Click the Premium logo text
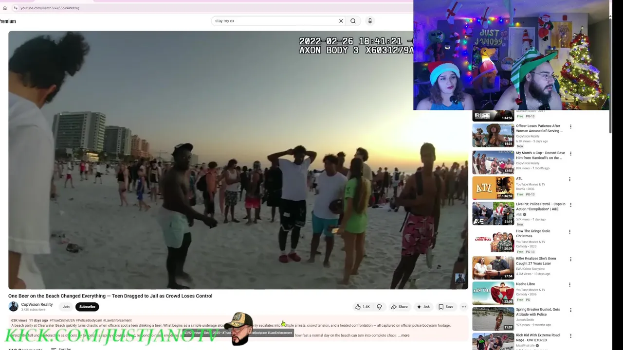 point(8,21)
